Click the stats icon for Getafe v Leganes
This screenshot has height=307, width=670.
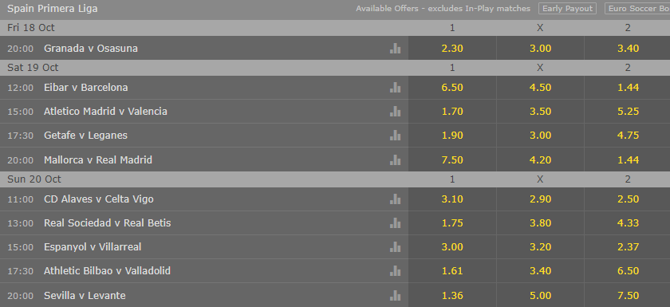click(x=396, y=136)
